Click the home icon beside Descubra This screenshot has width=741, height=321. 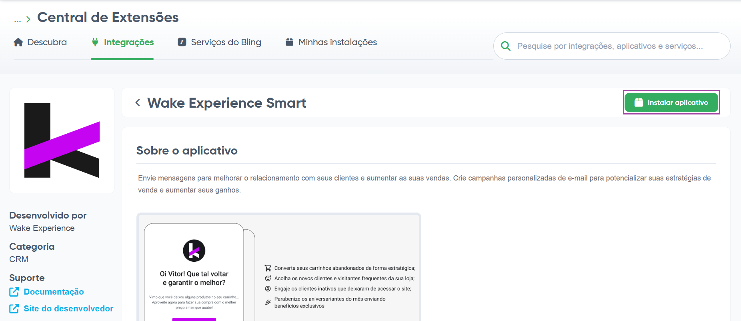point(18,42)
